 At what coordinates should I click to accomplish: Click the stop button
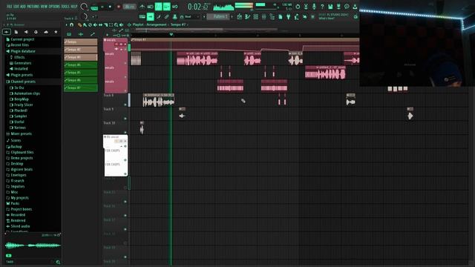click(110, 7)
